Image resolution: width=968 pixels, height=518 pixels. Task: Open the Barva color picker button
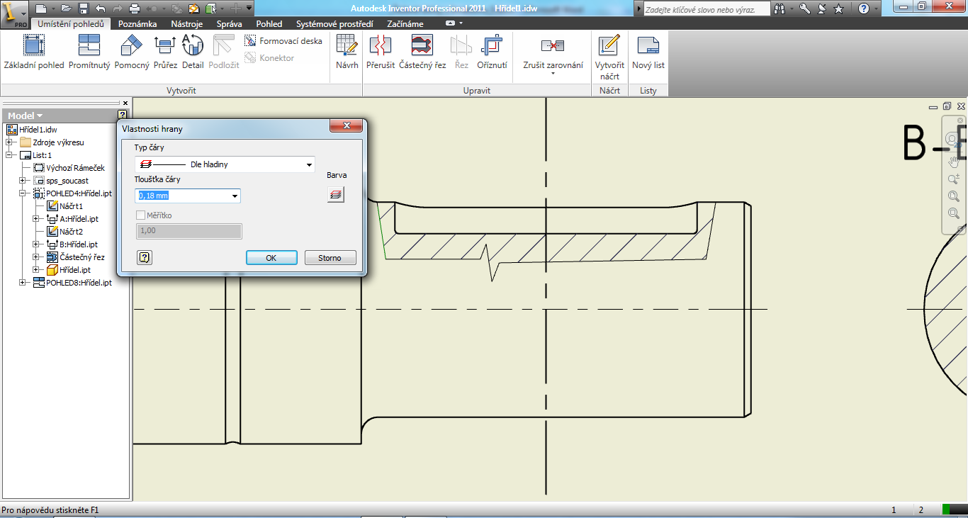coord(336,194)
